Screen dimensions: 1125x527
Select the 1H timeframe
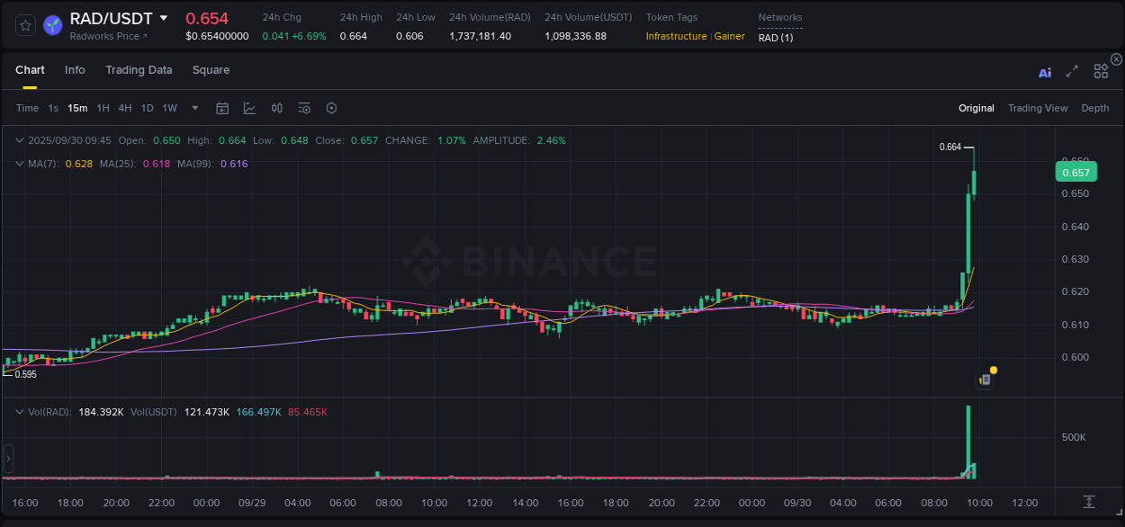coord(103,107)
